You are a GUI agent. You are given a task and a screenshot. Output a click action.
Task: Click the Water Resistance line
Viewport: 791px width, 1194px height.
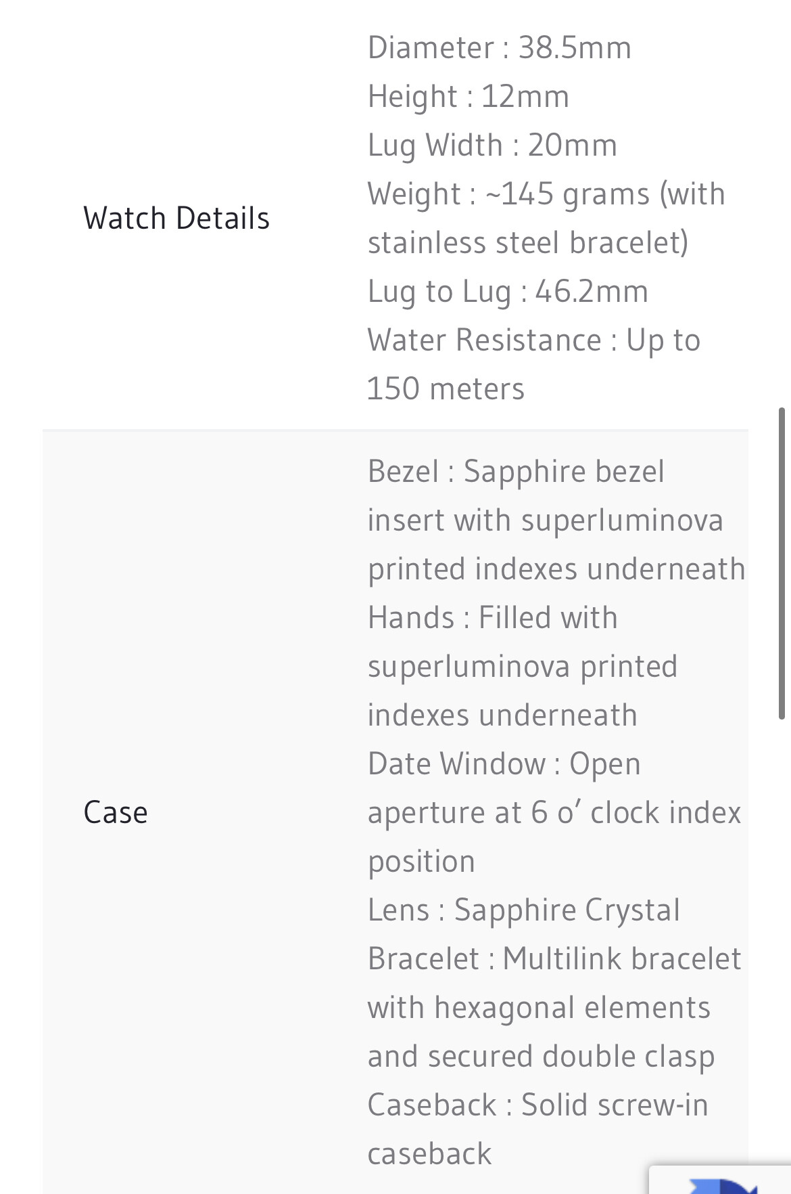[534, 340]
